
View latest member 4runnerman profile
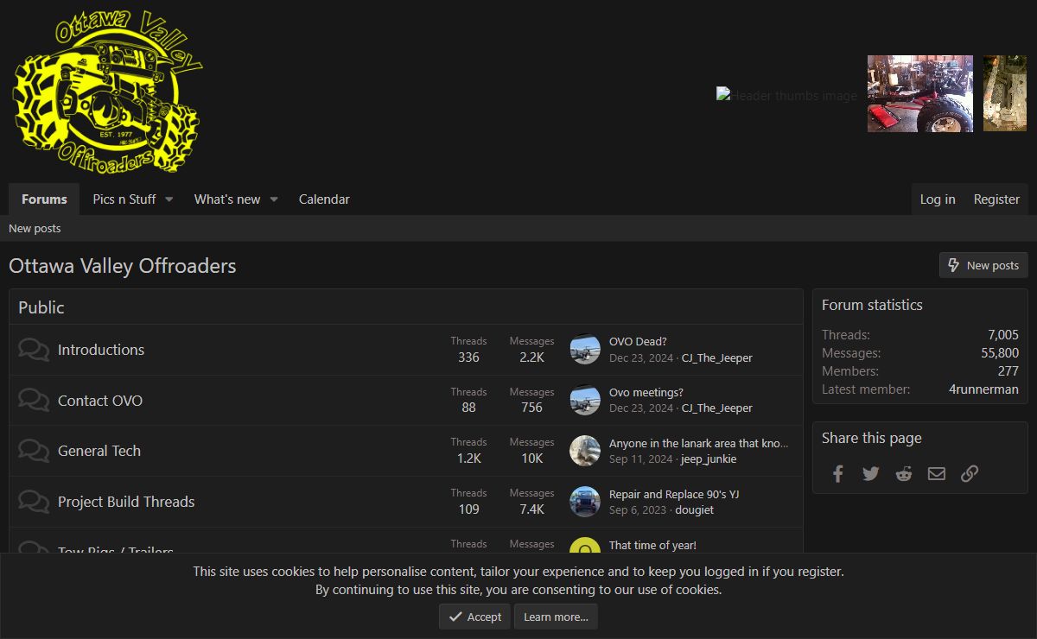coord(983,389)
